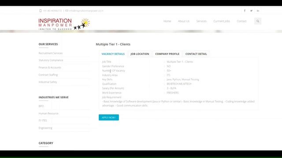Go to Home in navigation
The image size is (282, 158).
point(167,21)
